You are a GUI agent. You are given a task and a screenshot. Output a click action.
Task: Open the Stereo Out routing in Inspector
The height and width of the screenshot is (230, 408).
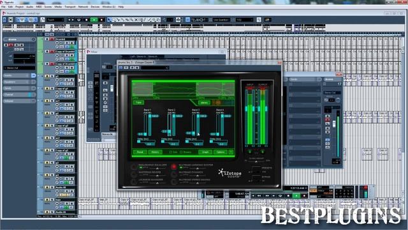point(19,68)
